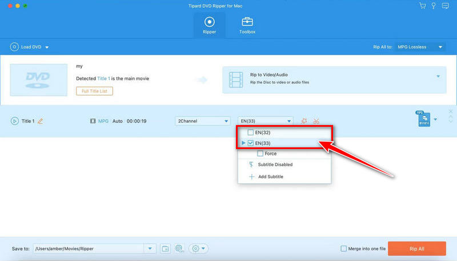Viewport: 457px width, 261px height.
Task: Click the 00:00:19 duration text
Action: tap(137, 121)
